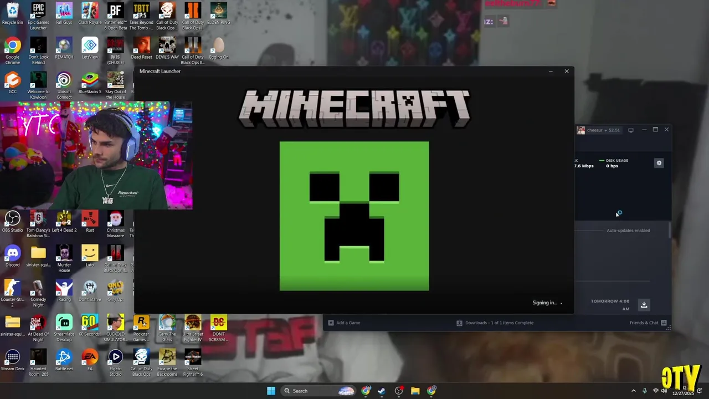
Task: Select the Christmas Massacre desktop icon
Action: pos(115,223)
